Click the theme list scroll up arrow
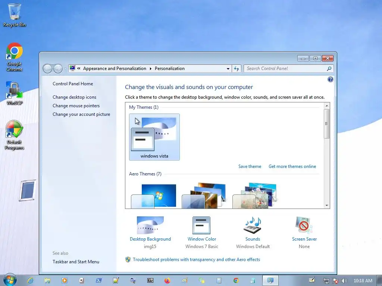The height and width of the screenshot is (286, 382). [x=327, y=105]
